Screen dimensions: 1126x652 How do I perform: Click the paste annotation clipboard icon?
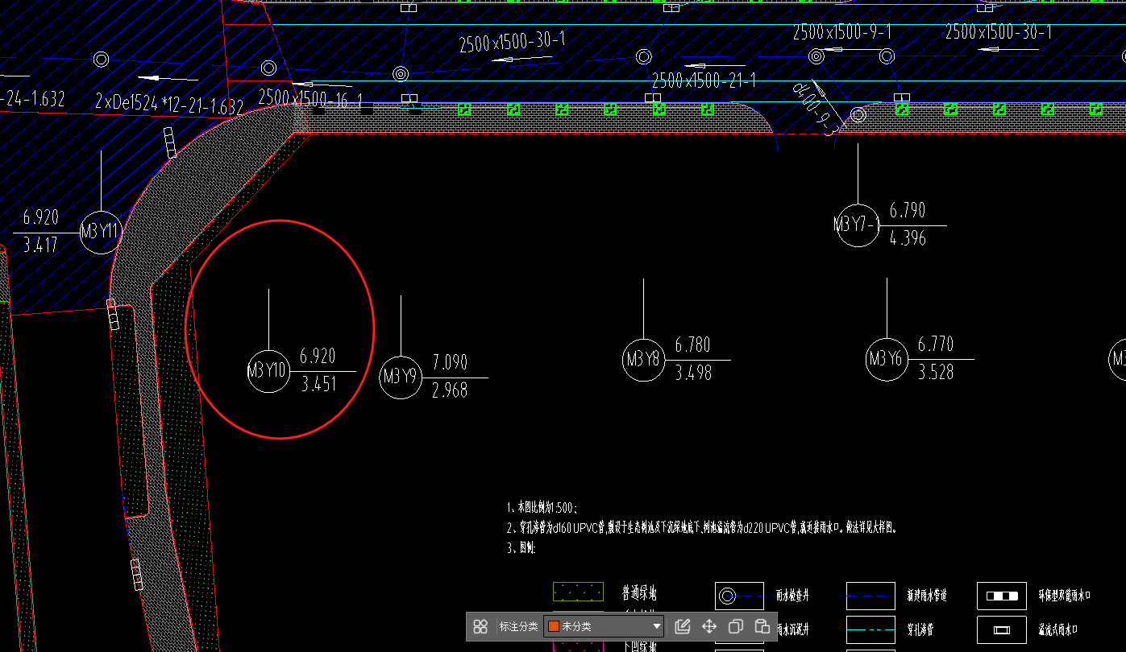762,626
